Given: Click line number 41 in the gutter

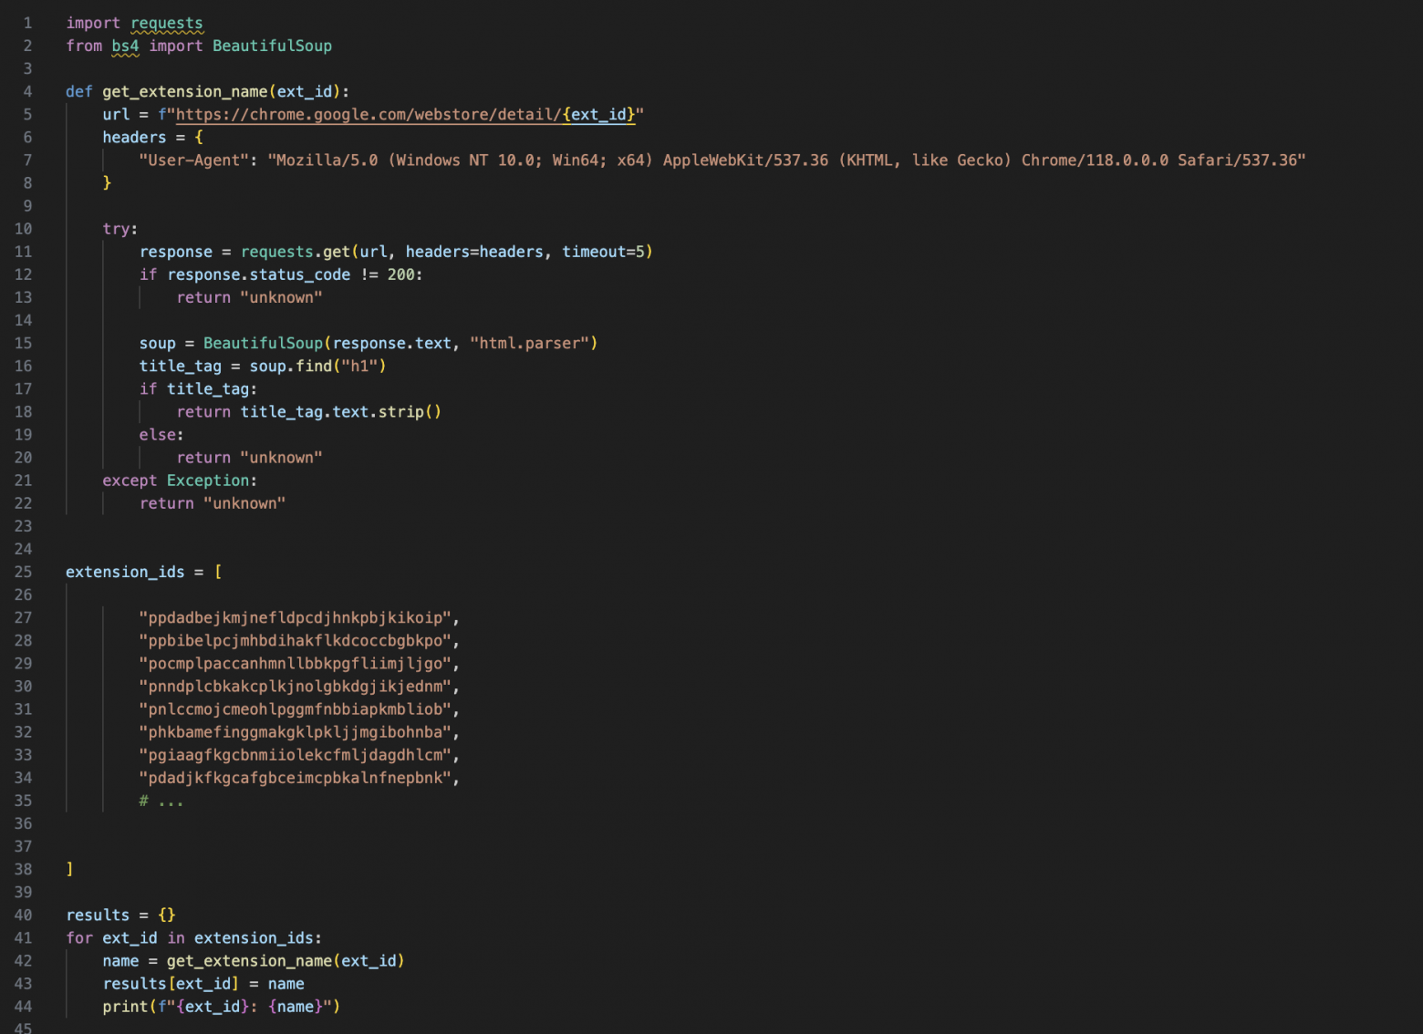Looking at the screenshot, I should (23, 938).
